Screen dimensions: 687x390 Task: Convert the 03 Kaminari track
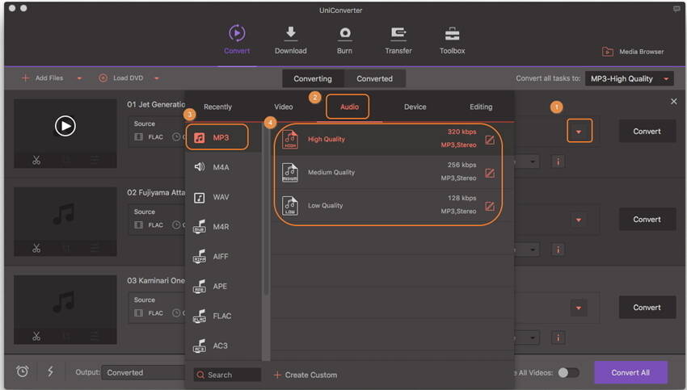click(647, 308)
